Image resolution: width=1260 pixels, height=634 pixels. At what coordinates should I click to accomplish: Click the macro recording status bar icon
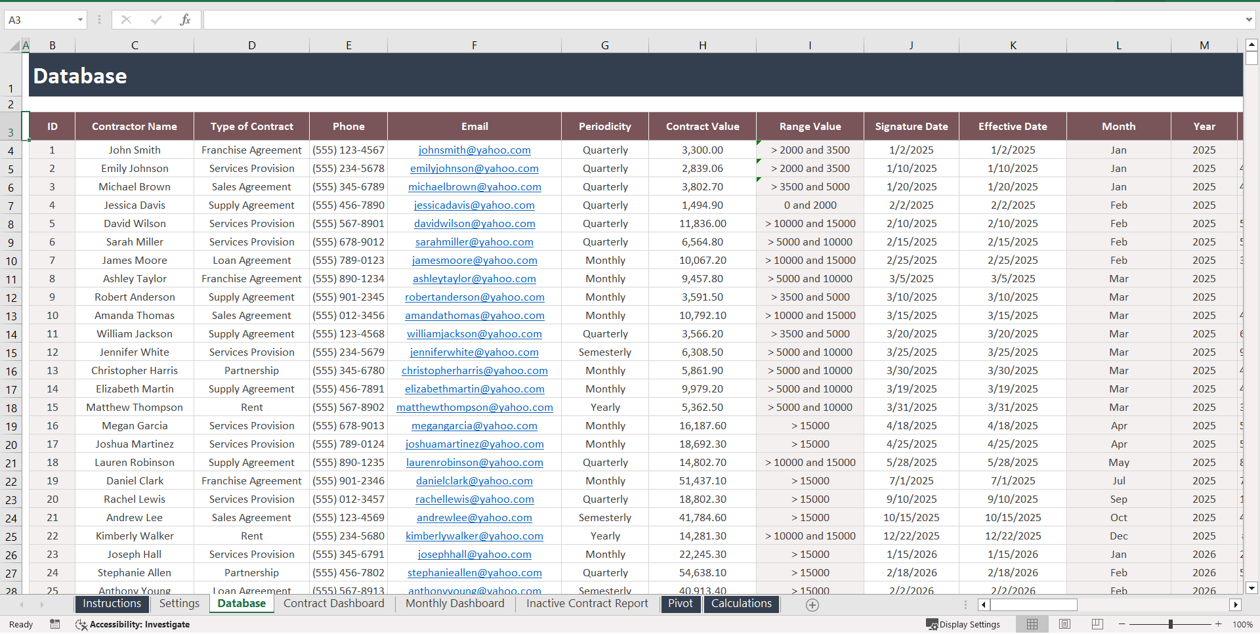[x=55, y=624]
